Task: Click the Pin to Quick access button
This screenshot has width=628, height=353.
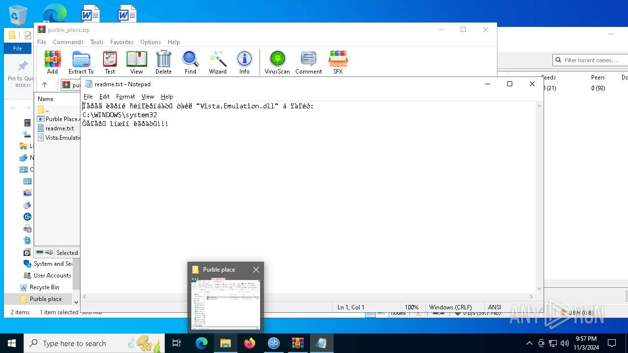Action: point(23,75)
